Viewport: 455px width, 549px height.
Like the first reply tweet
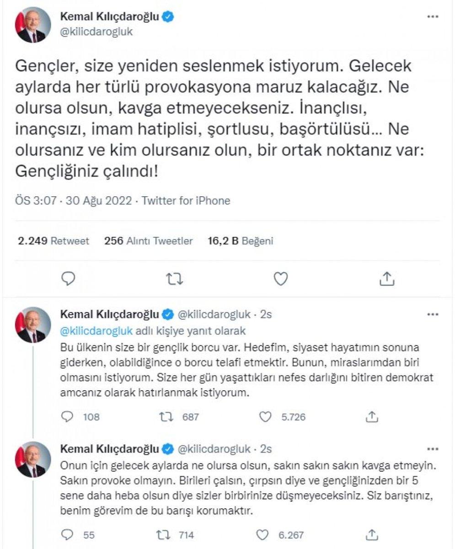click(264, 417)
